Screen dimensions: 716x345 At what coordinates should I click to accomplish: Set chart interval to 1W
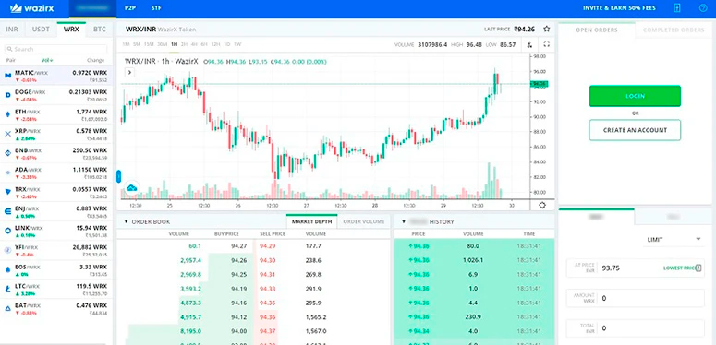click(237, 44)
